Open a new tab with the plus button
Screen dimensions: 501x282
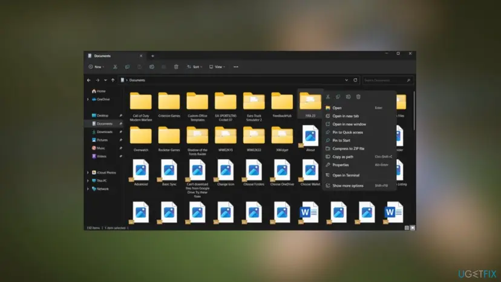click(x=152, y=56)
